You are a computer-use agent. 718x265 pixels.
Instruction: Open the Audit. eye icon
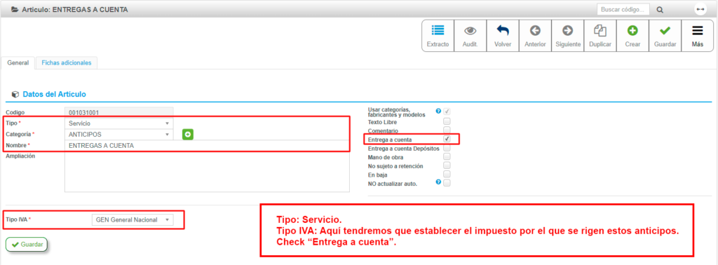coord(470,36)
